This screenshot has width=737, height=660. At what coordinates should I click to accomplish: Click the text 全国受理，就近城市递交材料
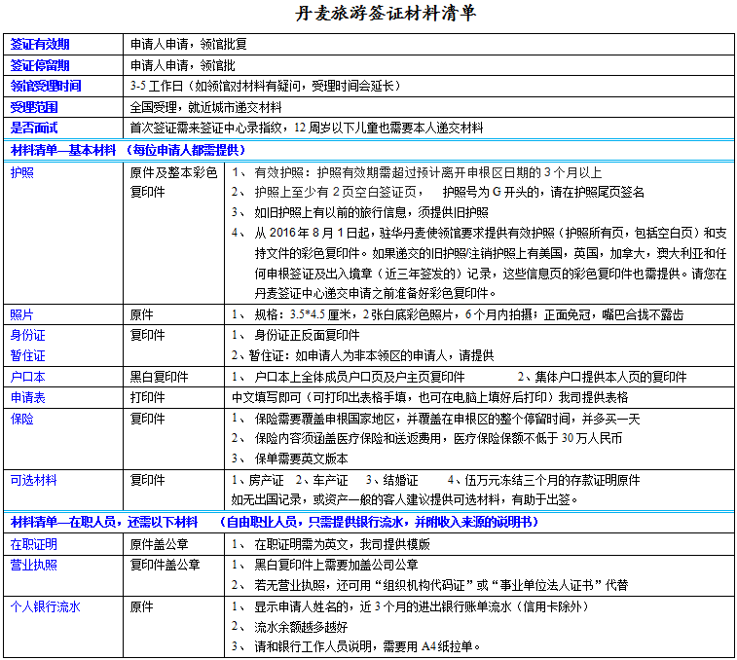click(205, 107)
